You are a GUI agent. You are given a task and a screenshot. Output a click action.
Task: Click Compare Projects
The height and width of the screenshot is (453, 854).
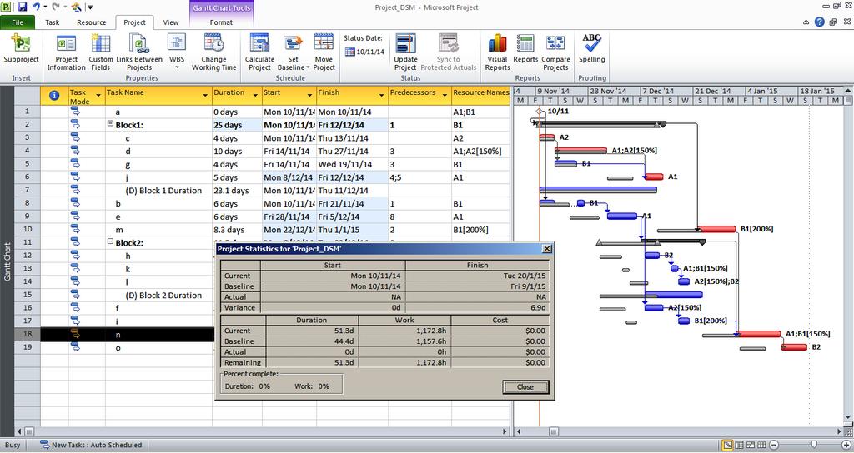tap(555, 52)
